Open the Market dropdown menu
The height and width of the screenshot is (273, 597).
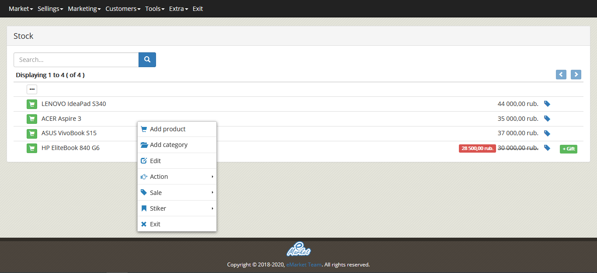[x=21, y=9]
